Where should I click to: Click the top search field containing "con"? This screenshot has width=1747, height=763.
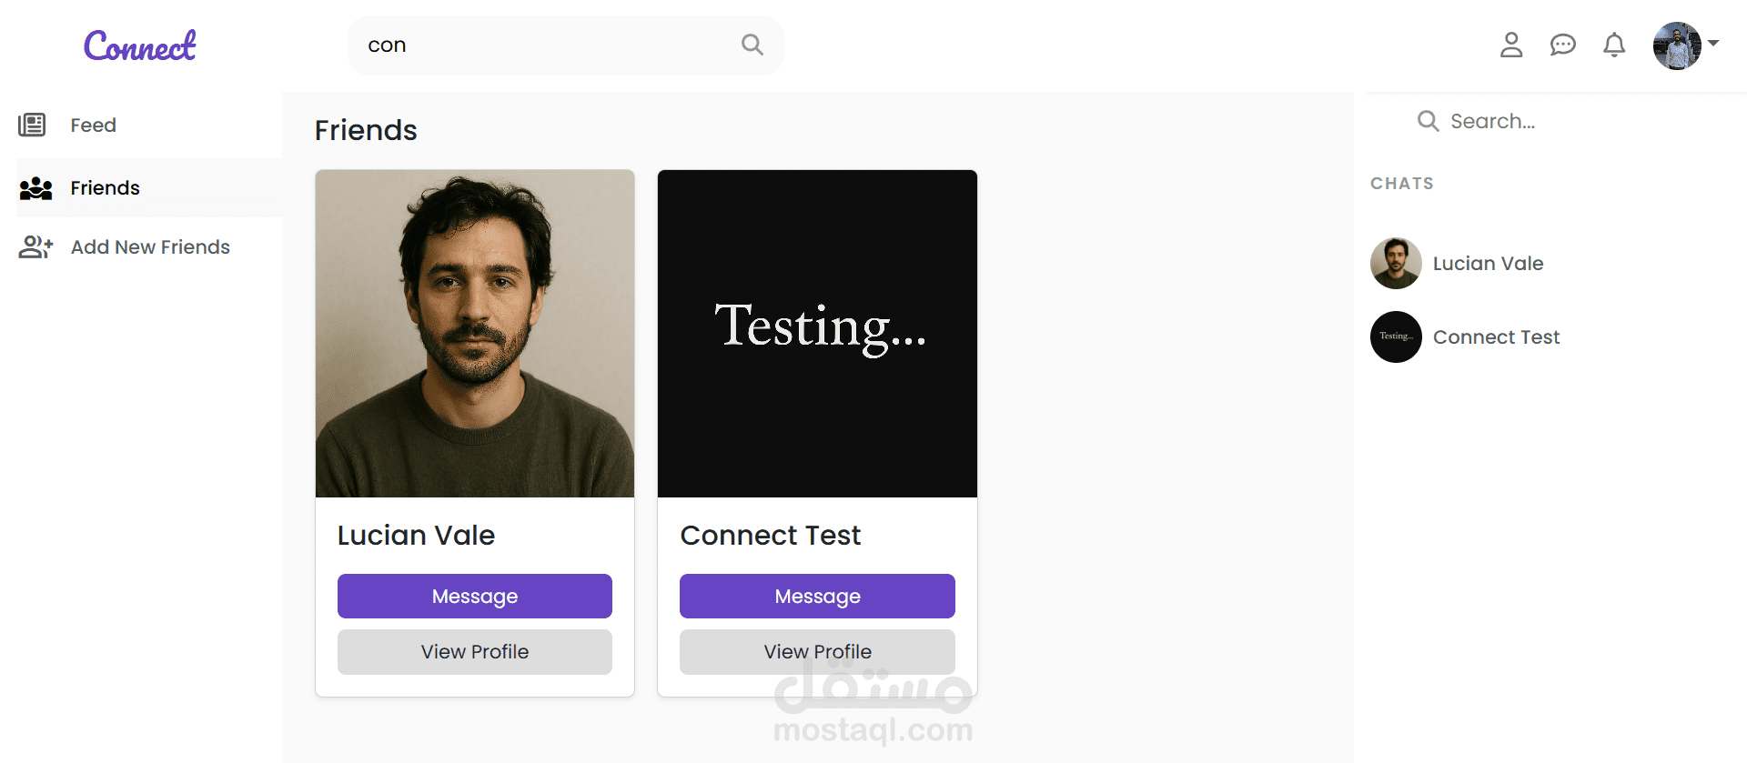(x=565, y=45)
